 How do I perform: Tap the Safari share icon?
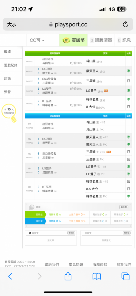click(x=68, y=276)
